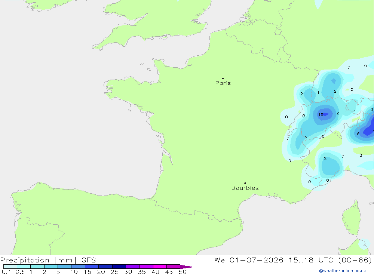Select the 0.1–0.5 mm legend swatch
Viewport: 374px width, 274px height.
click(x=10, y=267)
